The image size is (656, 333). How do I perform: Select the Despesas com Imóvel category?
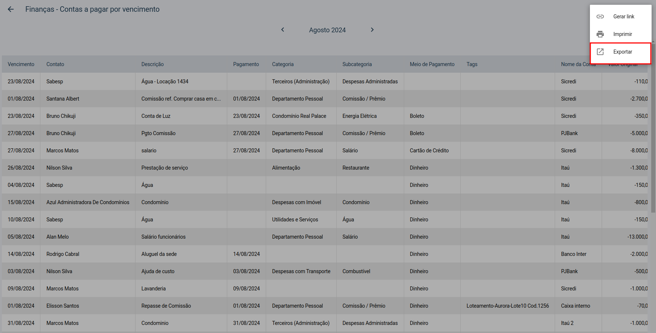[x=296, y=202]
